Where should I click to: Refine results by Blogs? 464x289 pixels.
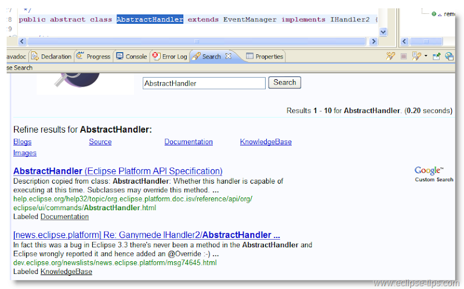[x=22, y=142]
